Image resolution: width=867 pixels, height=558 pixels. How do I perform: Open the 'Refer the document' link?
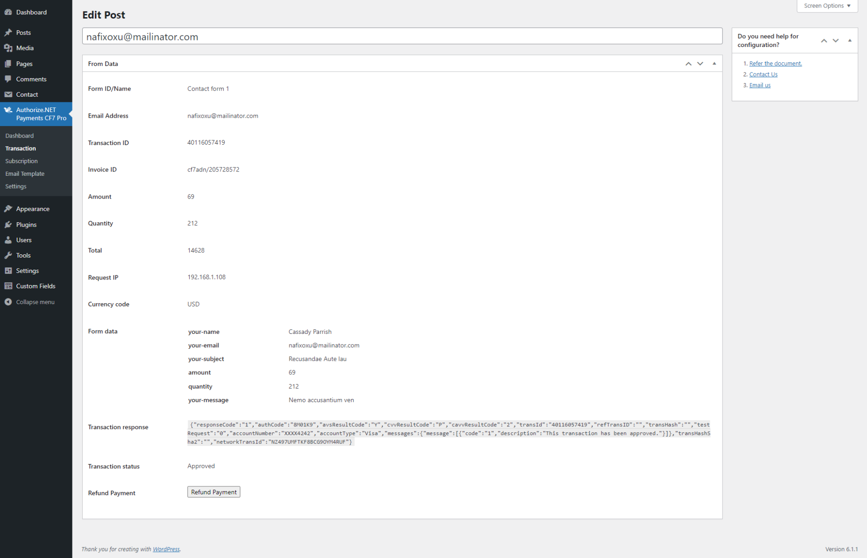[x=775, y=63]
